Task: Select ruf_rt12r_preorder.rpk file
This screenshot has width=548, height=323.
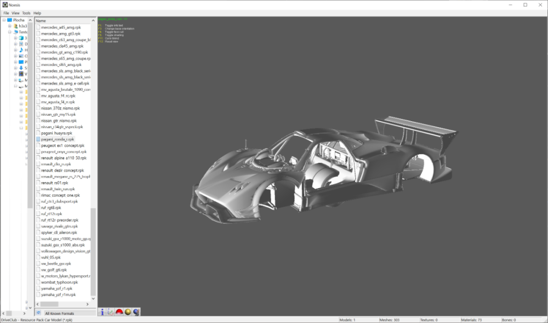Action: click(x=60, y=220)
